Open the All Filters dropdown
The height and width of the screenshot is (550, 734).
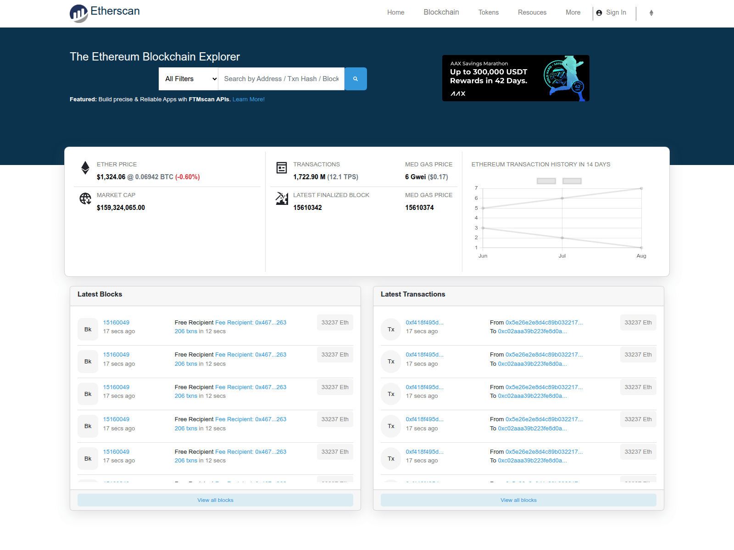point(189,79)
